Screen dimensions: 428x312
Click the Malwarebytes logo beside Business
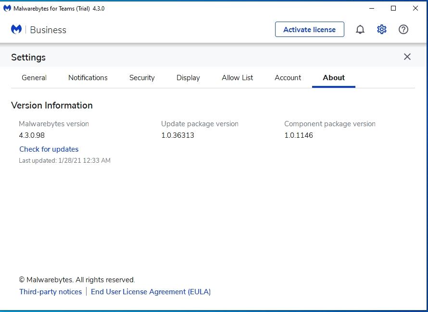[x=16, y=29]
